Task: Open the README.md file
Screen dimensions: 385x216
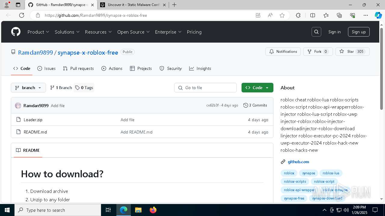Action: point(35,132)
